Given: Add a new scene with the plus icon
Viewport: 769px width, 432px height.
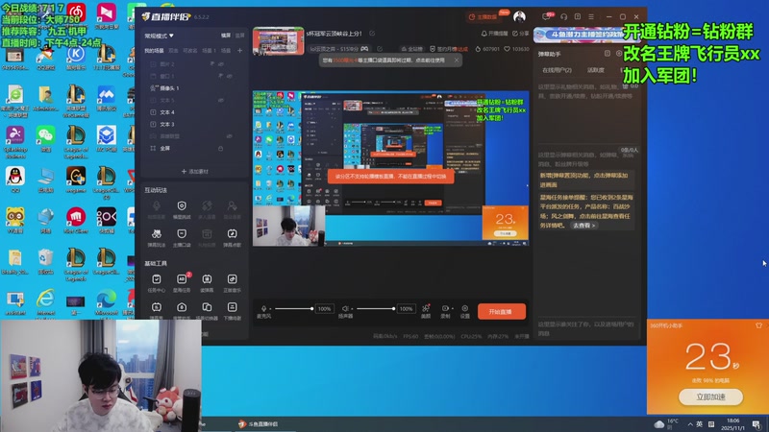Looking at the screenshot, I should [x=239, y=50].
